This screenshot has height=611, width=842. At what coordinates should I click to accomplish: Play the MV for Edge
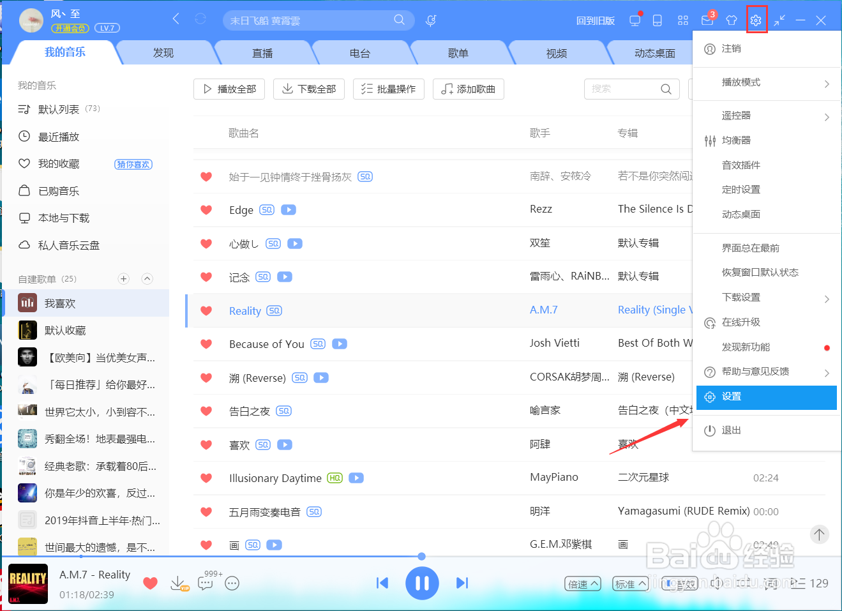[x=289, y=209]
